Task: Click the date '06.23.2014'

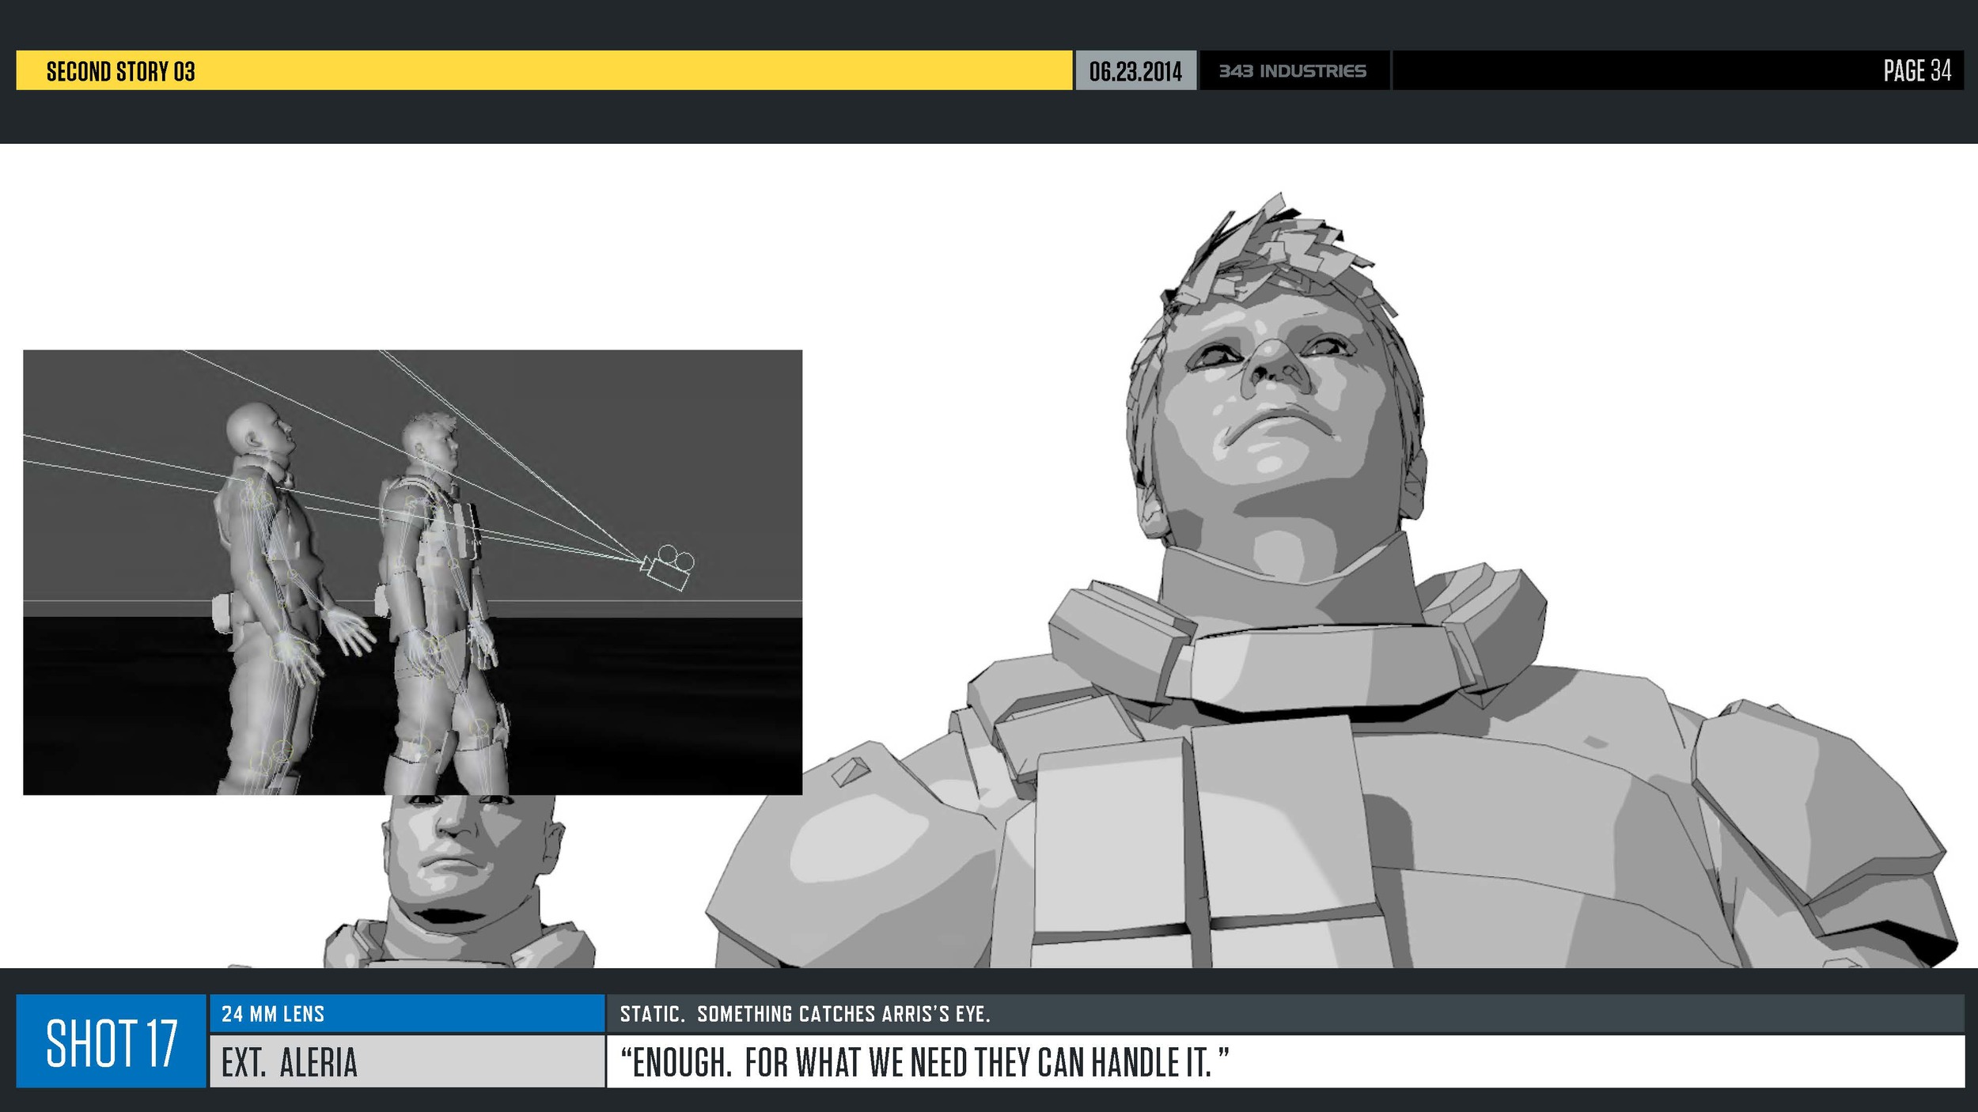Action: [1135, 71]
